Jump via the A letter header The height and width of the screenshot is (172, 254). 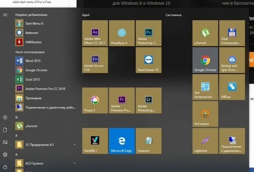(x=16, y=154)
